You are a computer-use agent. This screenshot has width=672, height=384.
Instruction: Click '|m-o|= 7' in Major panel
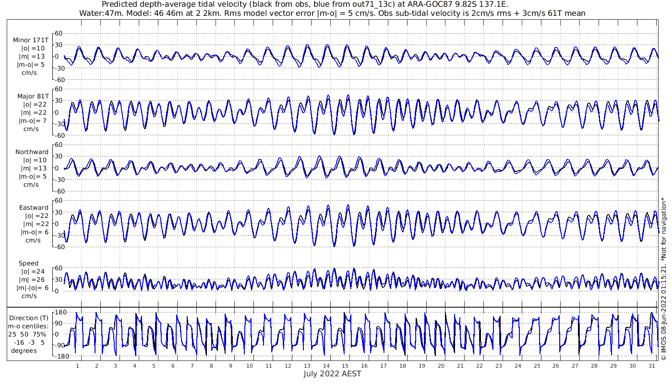(x=32, y=120)
